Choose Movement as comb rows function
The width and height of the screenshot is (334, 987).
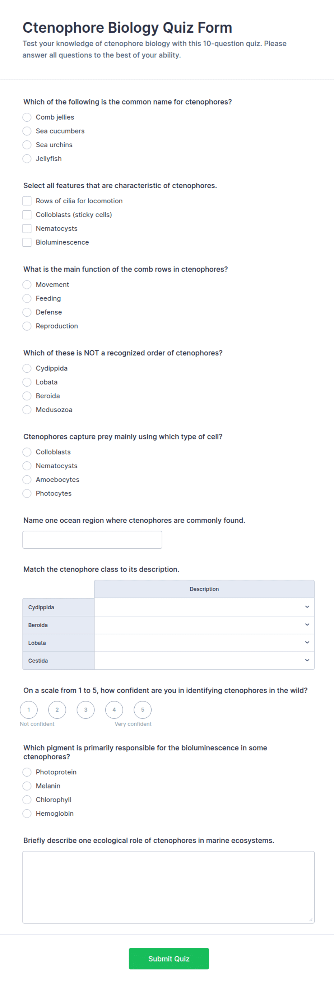click(x=27, y=285)
